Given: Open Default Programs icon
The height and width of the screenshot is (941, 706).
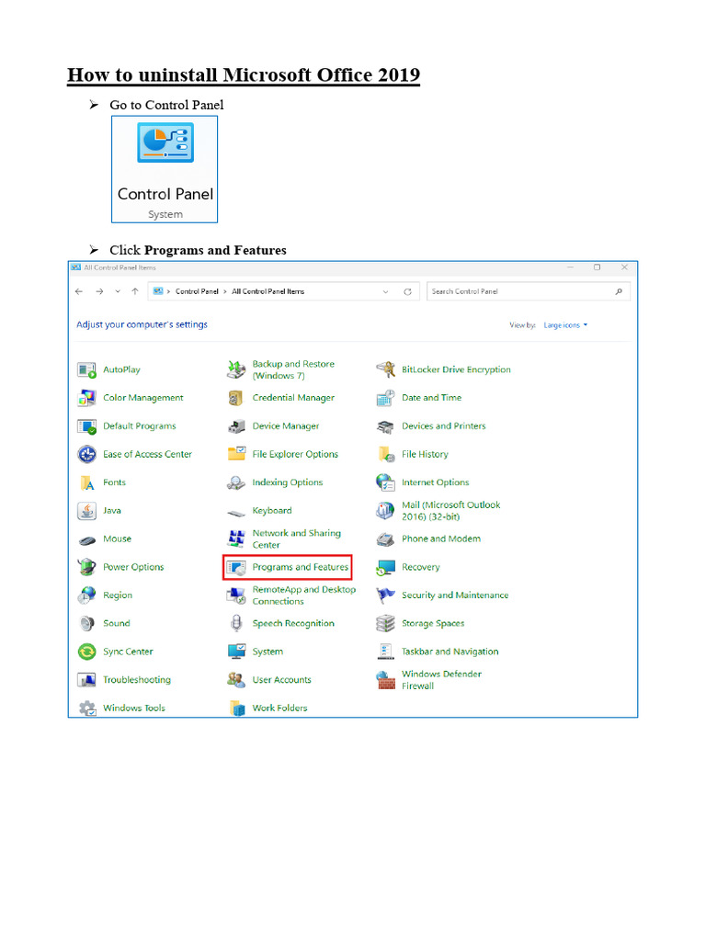Looking at the screenshot, I should tap(87, 426).
